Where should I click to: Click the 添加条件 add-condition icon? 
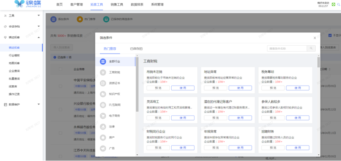pyautogui.click(x=53, y=19)
